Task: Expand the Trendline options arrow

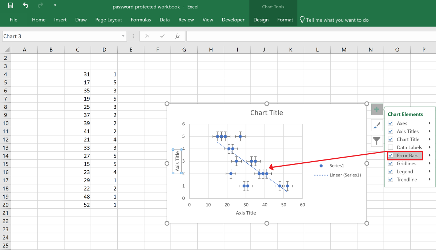Action: point(429,179)
